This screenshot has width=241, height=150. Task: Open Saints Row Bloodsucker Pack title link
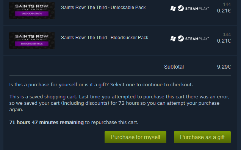pos(105,38)
